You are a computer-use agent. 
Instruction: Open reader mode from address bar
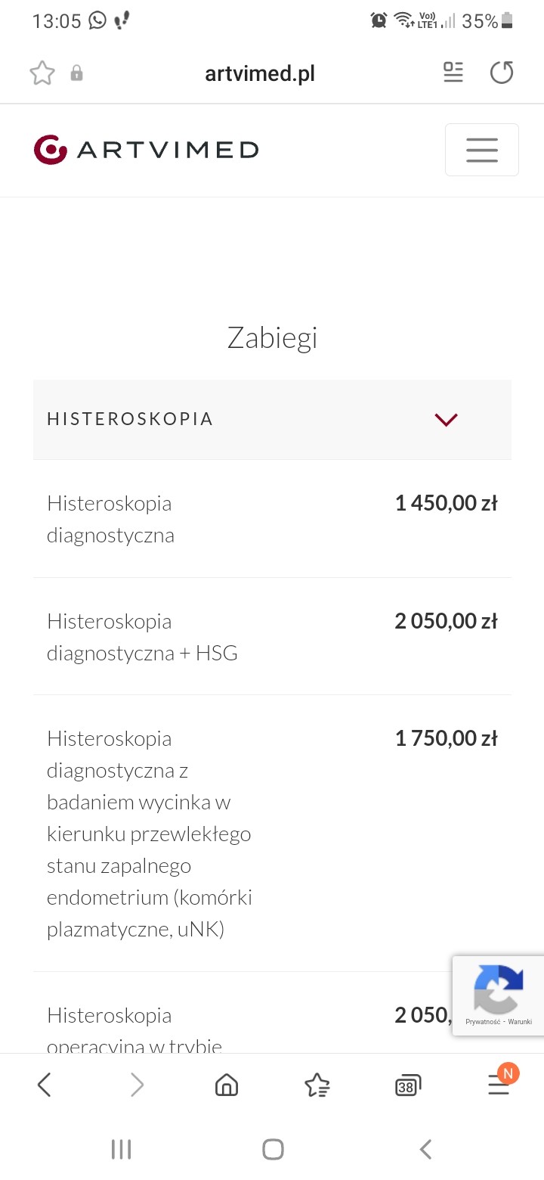coord(453,73)
